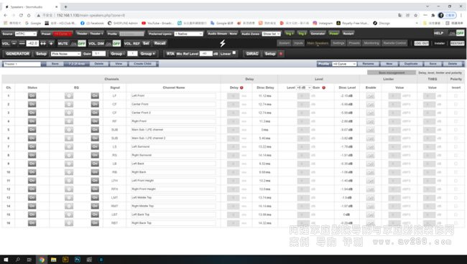
Task: Open Photoshop from the Windows taskbar
Action: [77, 260]
